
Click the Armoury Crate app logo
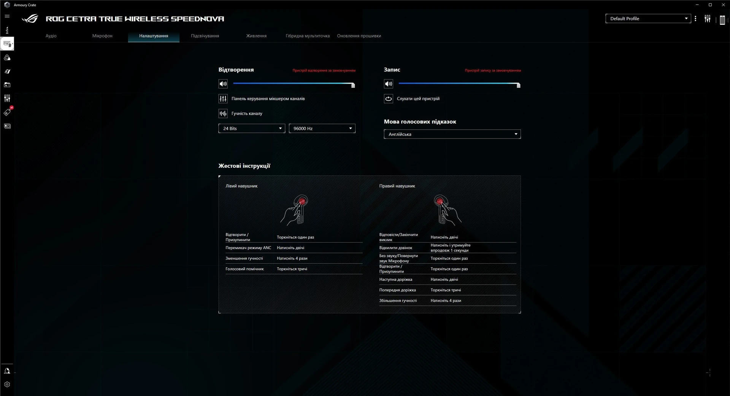(7, 5)
